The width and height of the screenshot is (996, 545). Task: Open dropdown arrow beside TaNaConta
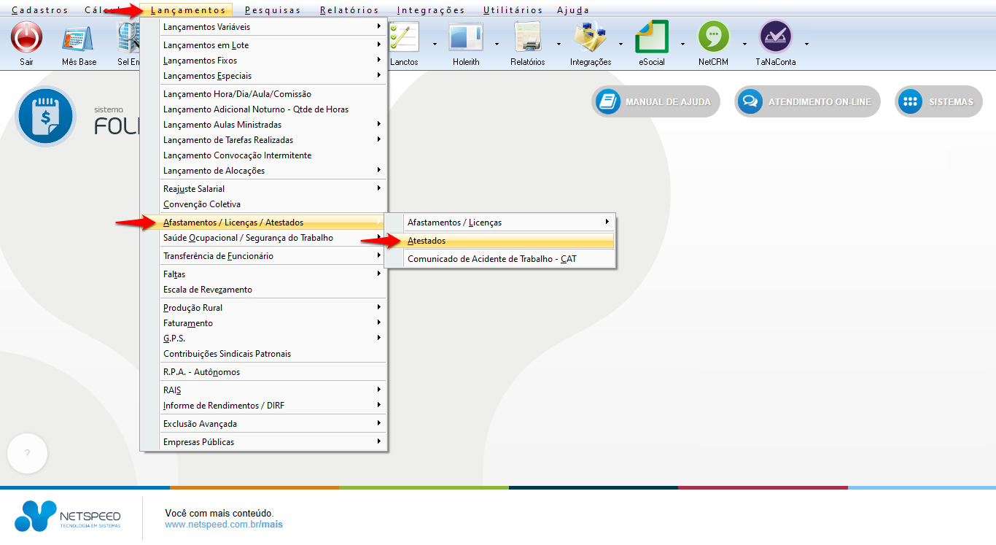coord(806,44)
